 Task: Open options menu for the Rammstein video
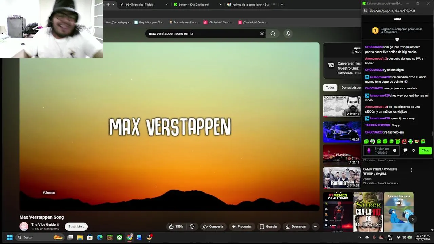click(412, 170)
